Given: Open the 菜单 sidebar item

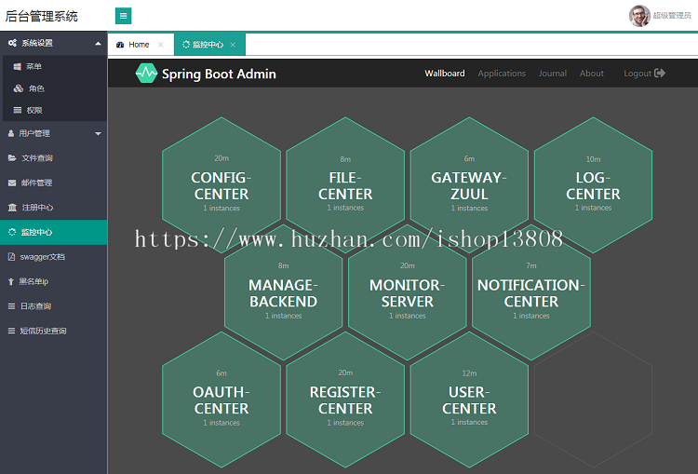Looking at the screenshot, I should (54, 66).
